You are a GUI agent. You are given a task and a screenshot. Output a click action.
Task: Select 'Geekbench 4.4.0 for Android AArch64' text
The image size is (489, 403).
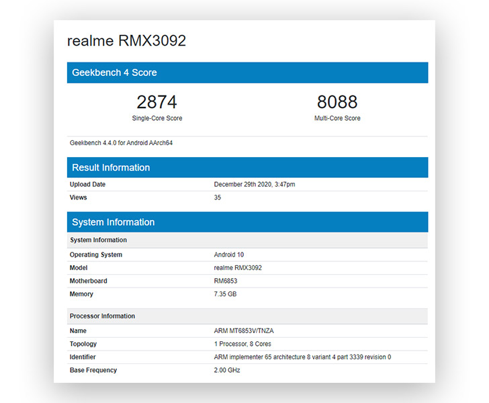click(121, 143)
